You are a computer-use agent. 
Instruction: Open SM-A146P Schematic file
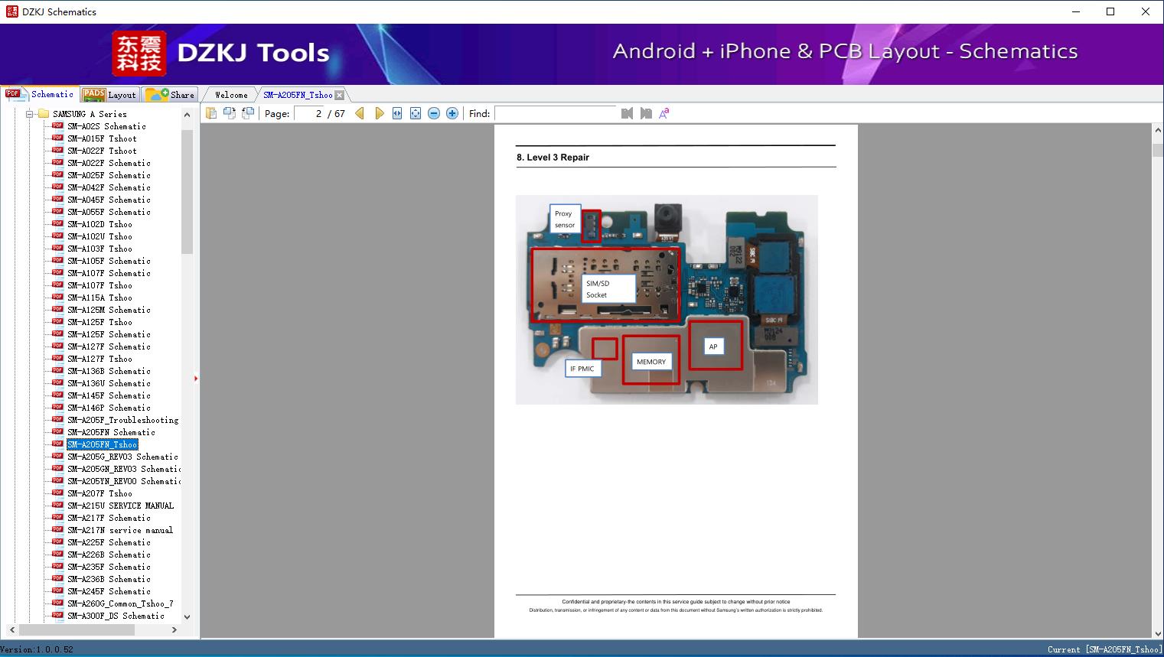109,408
